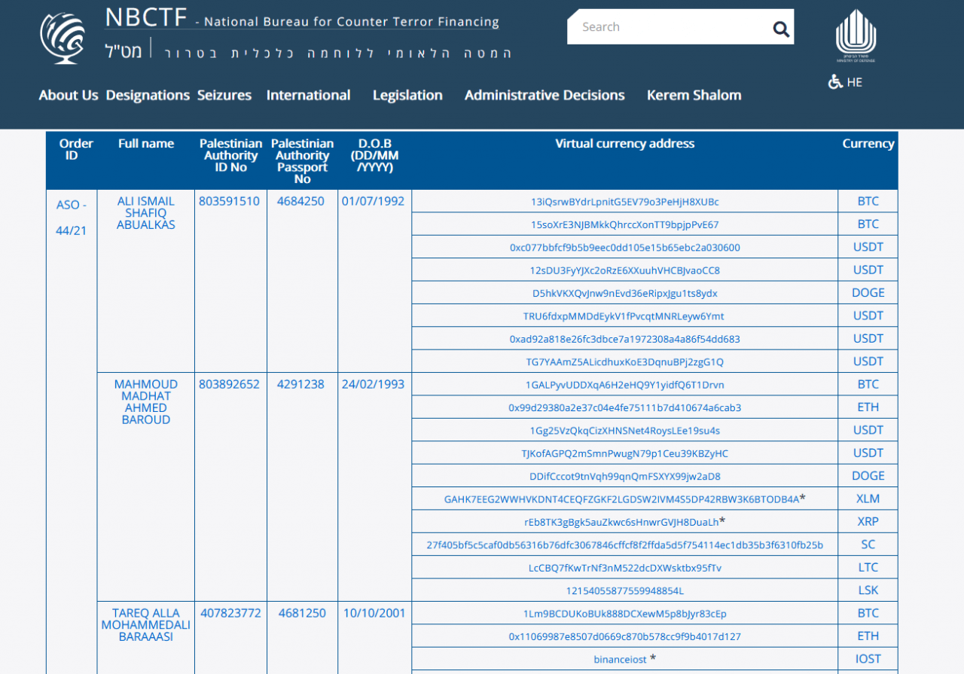Navigate to the Legislation page
The width and height of the screenshot is (964, 674).
[x=407, y=95]
